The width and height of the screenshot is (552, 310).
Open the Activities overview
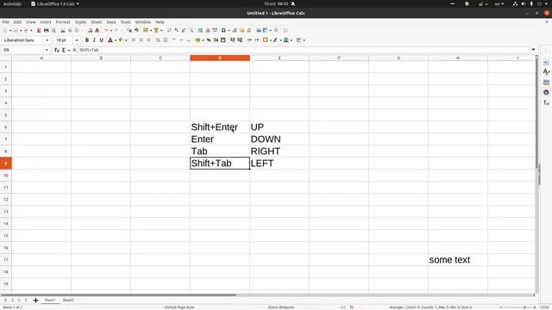(x=12, y=3)
